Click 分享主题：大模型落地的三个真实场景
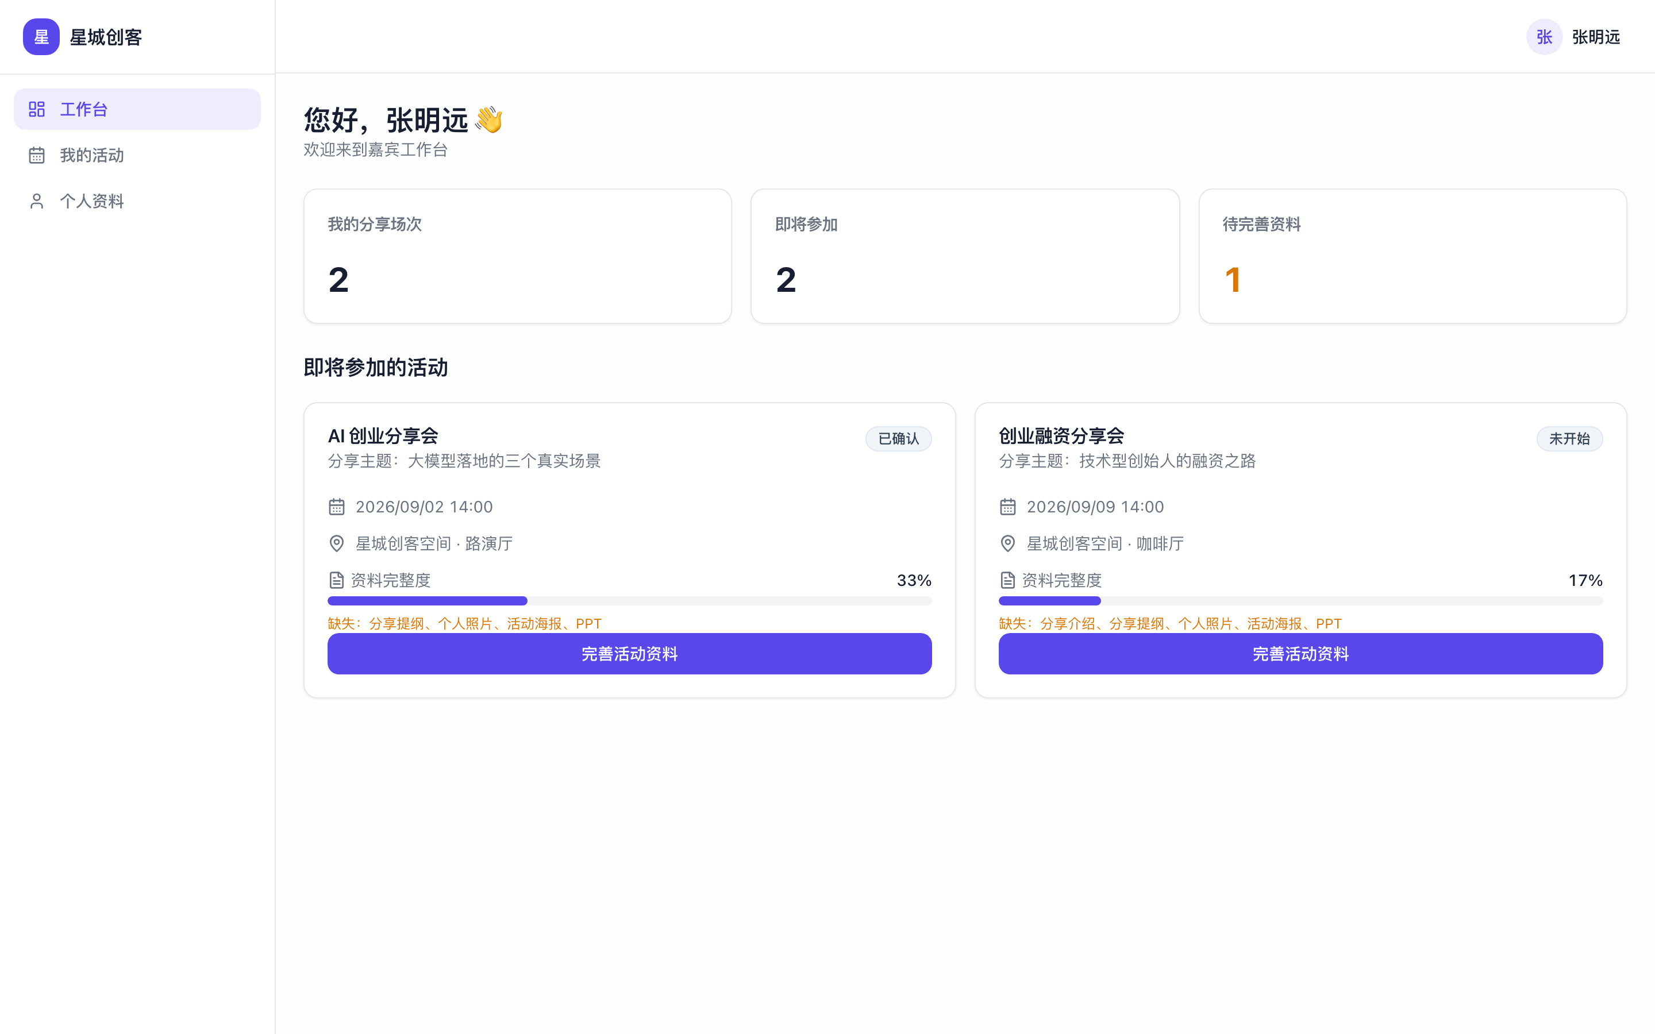This screenshot has height=1034, width=1655. (x=464, y=461)
